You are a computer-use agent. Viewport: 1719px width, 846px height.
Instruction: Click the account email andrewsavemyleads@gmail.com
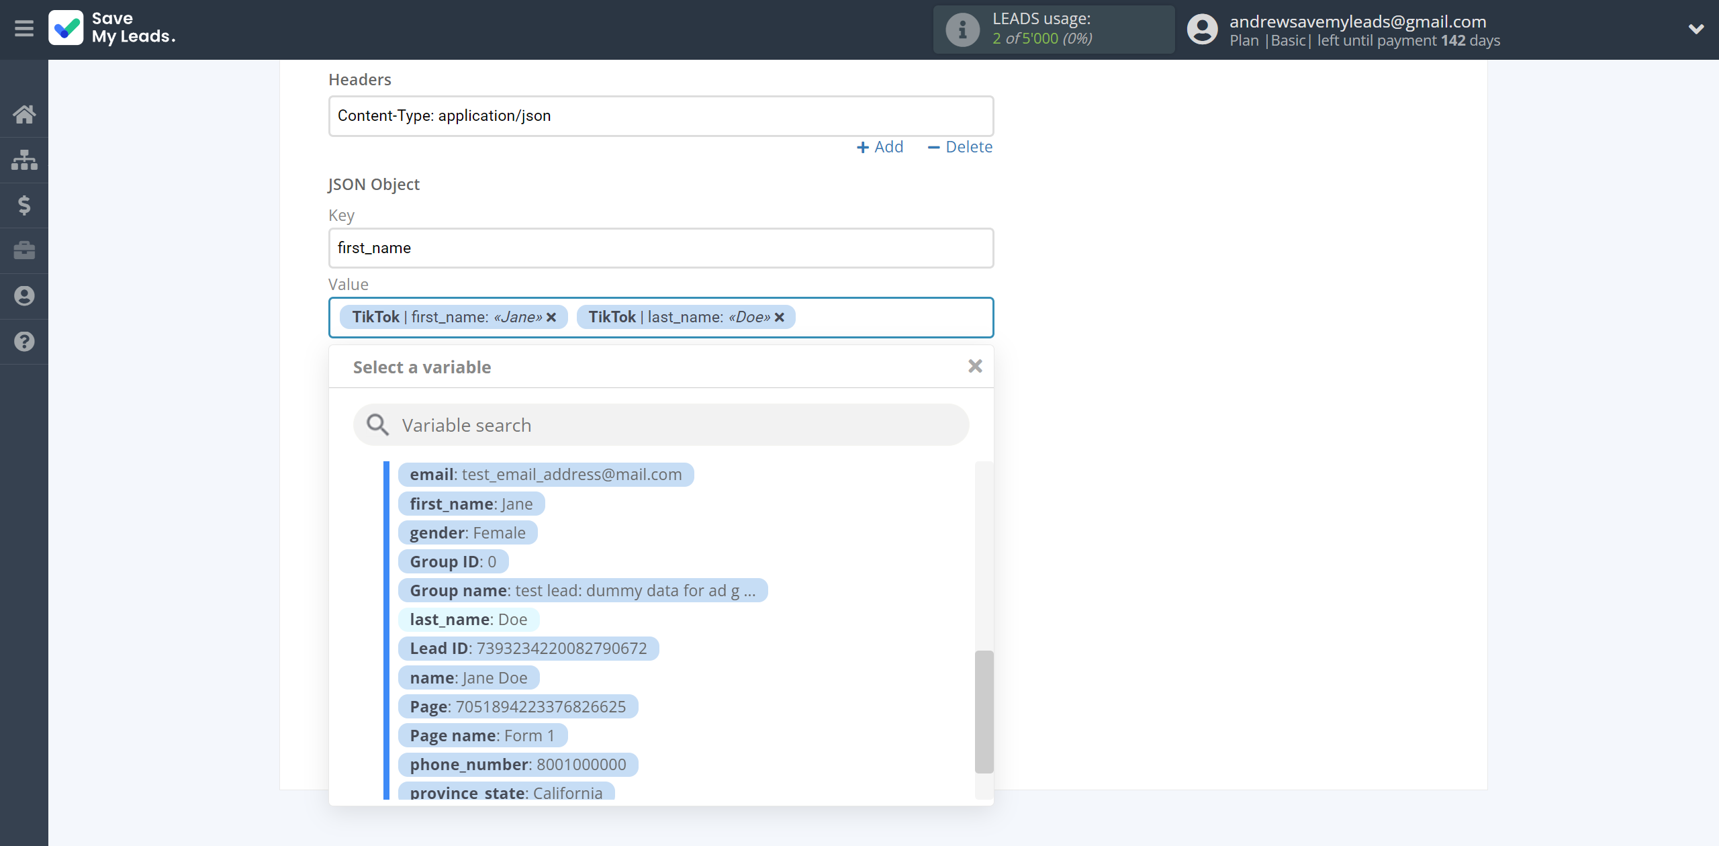(1358, 21)
